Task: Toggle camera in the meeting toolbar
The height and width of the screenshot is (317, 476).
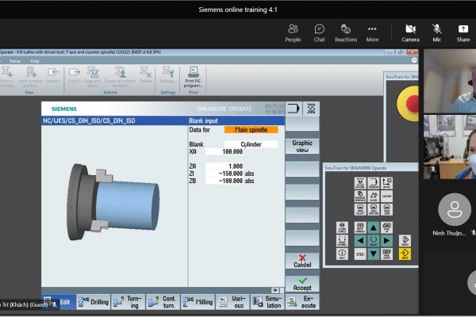Action: [410, 32]
